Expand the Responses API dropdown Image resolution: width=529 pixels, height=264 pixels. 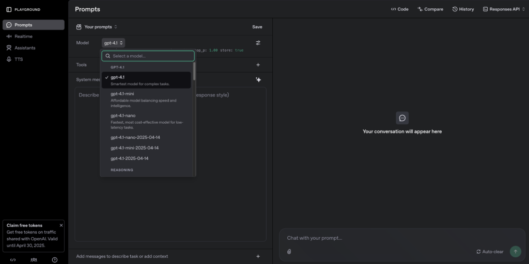504,9
